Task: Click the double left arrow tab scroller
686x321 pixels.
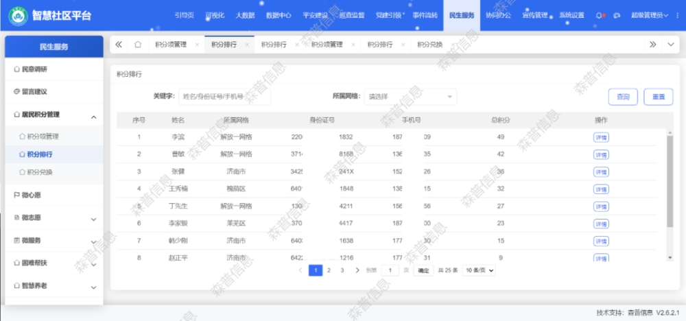Action: (x=119, y=45)
